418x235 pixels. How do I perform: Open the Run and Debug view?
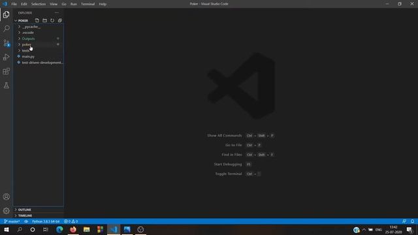(x=6, y=57)
